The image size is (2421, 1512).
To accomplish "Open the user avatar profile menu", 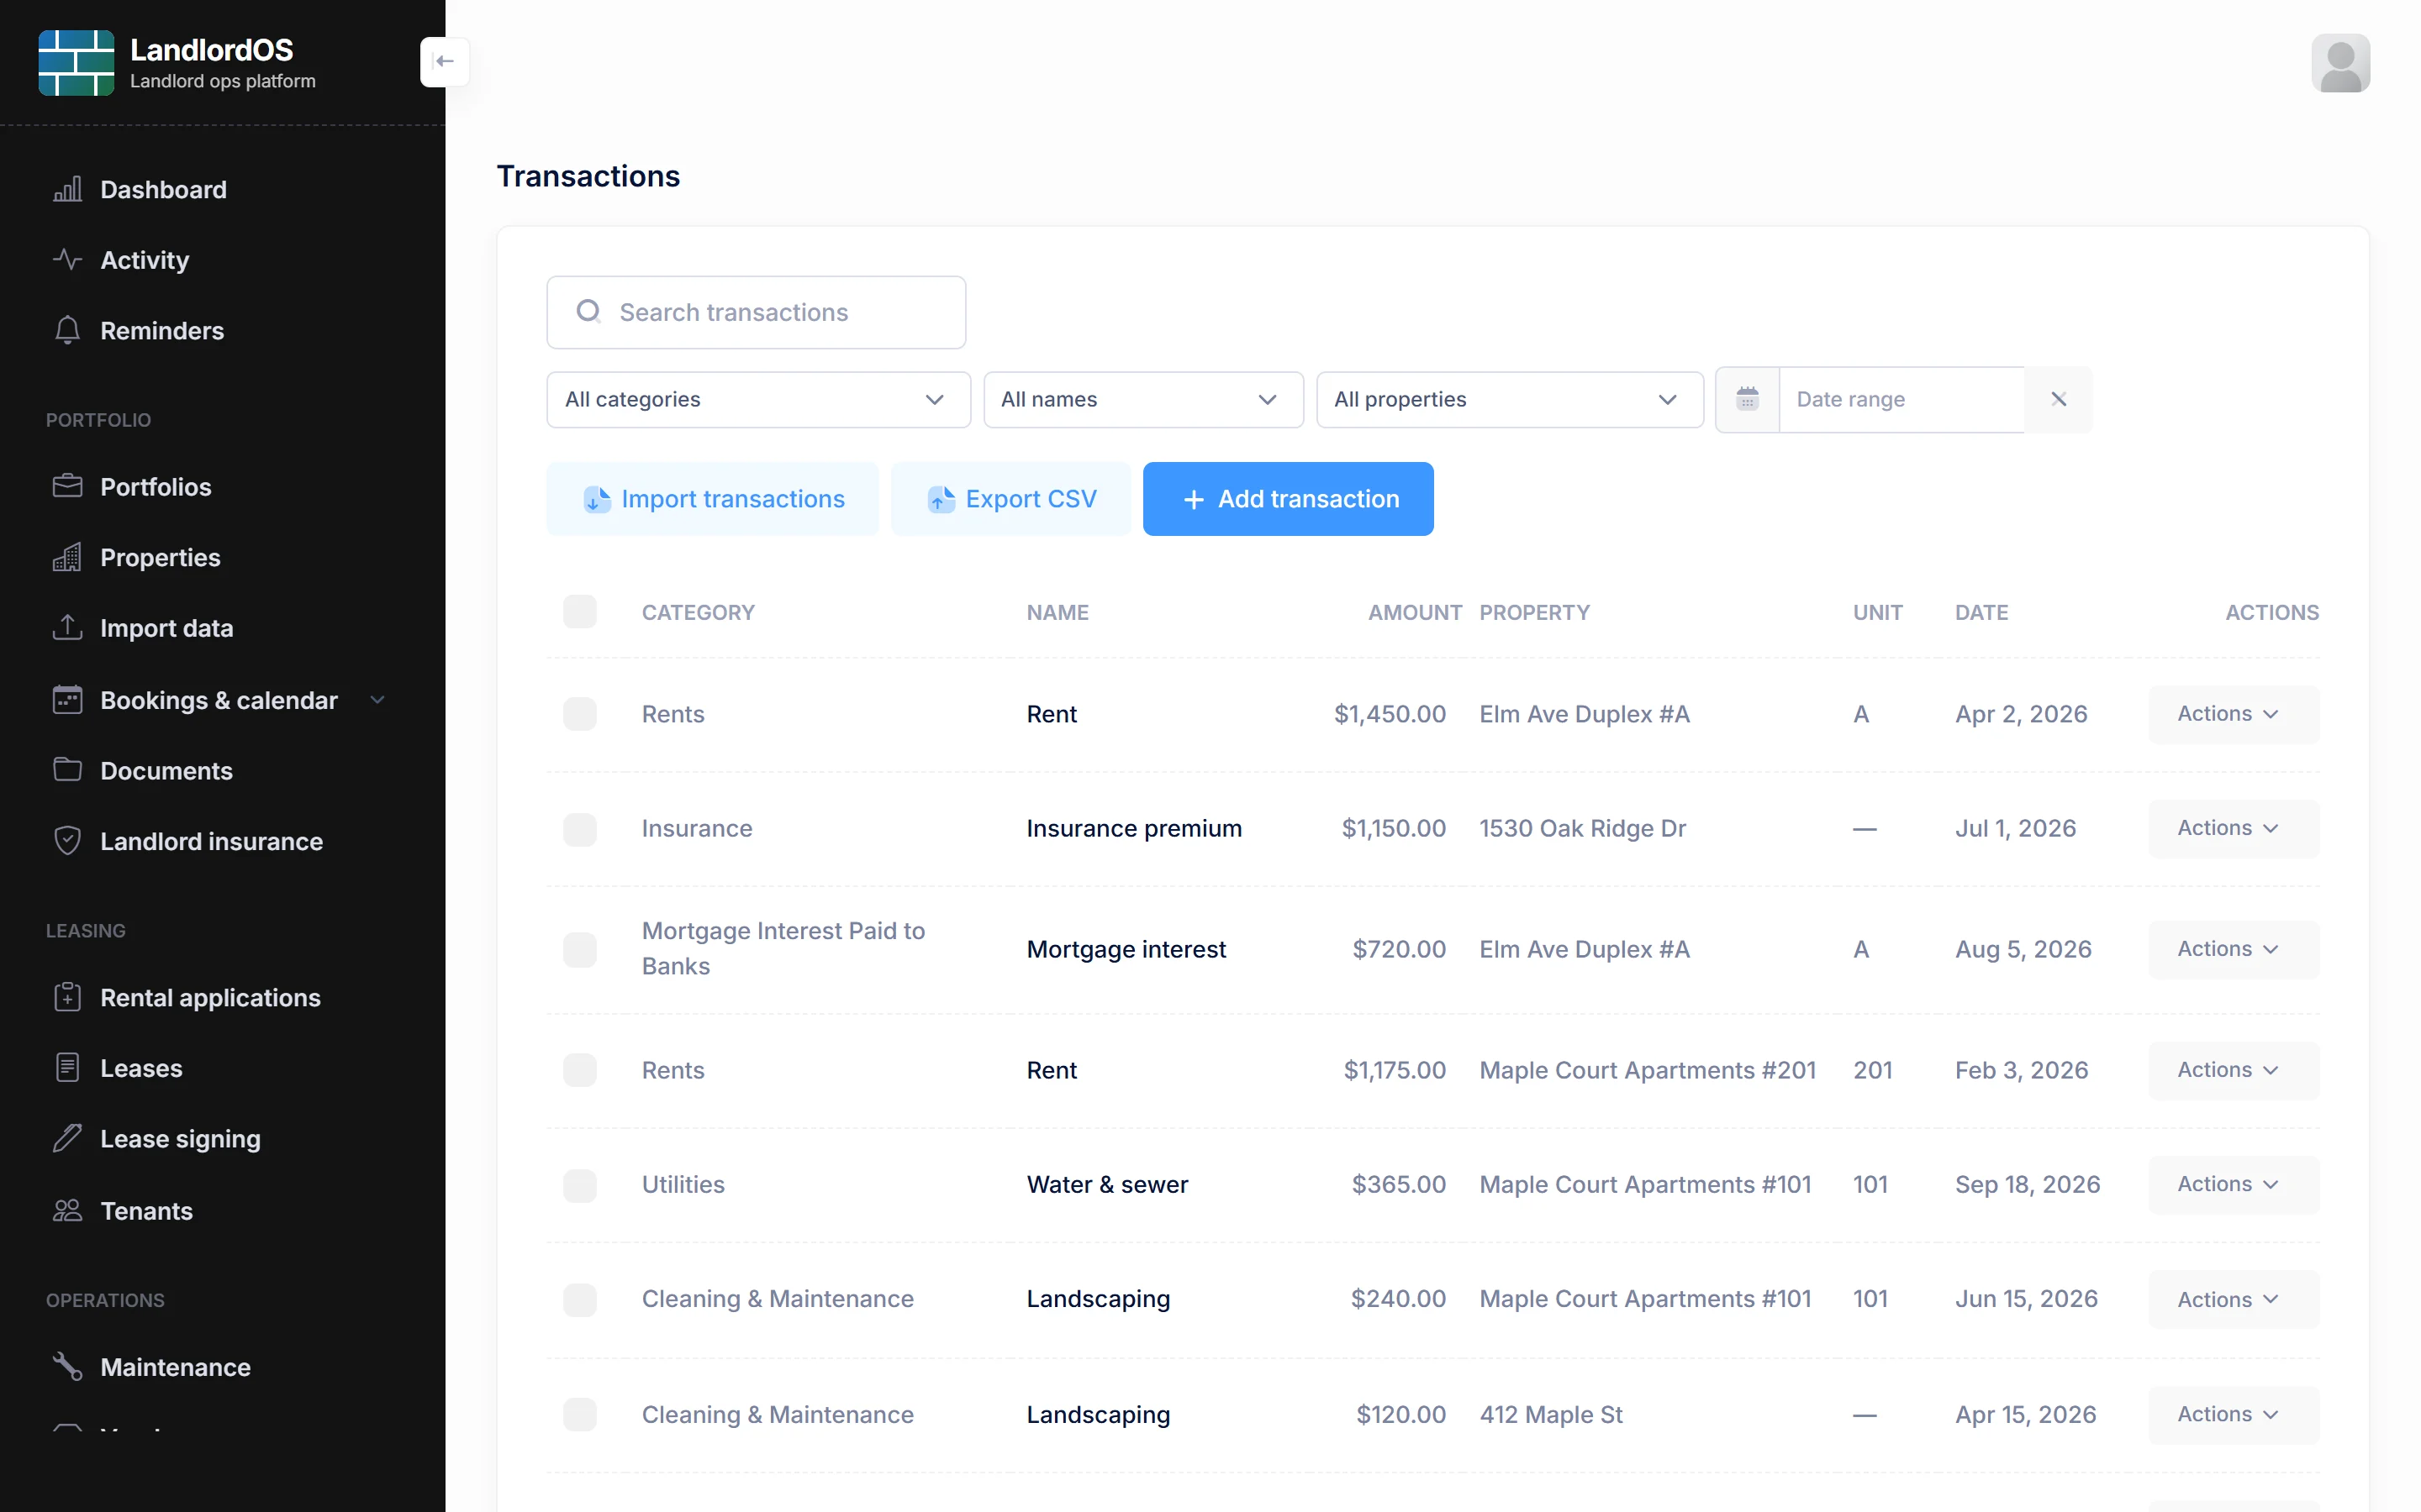I will 2340,63.
